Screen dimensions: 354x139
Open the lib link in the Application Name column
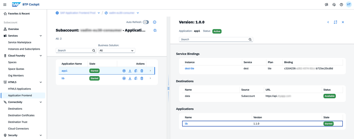[63, 78]
